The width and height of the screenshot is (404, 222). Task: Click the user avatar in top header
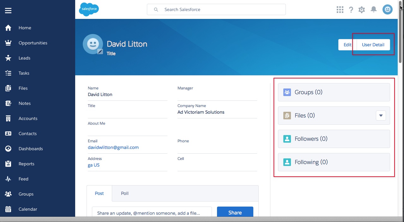coord(387,10)
